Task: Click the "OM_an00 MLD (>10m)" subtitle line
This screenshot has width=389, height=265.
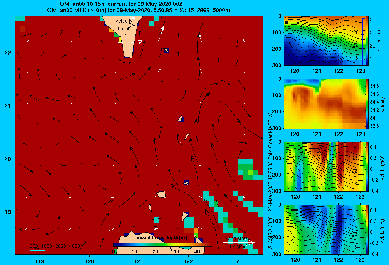Action: [x=138, y=10]
